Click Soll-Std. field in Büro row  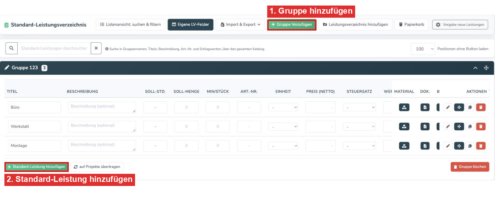tap(155, 107)
